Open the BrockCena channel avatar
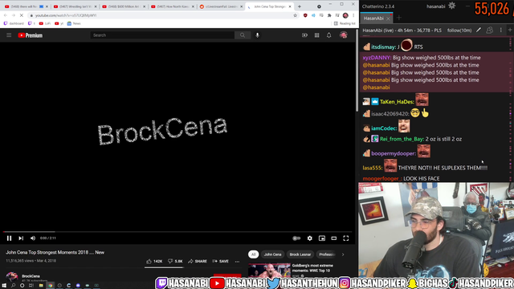This screenshot has width=514, height=289. (12, 276)
